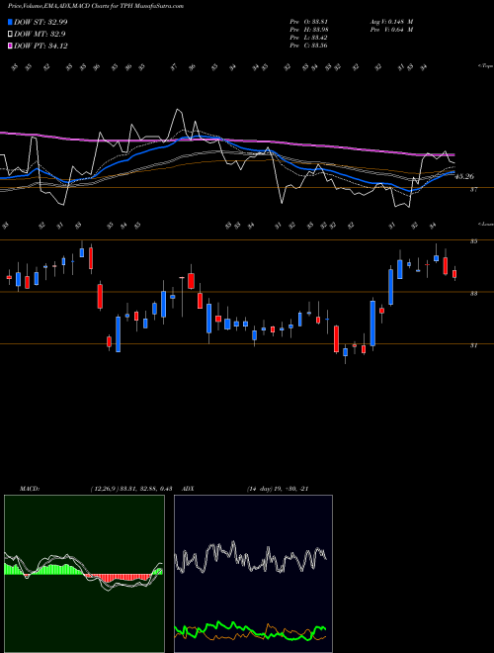Click the '<Lows' label at right edge

pos(485,224)
